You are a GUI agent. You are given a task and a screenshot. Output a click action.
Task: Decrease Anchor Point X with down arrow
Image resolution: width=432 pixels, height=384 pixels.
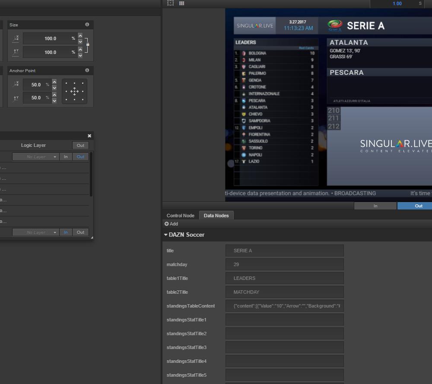coord(54,88)
